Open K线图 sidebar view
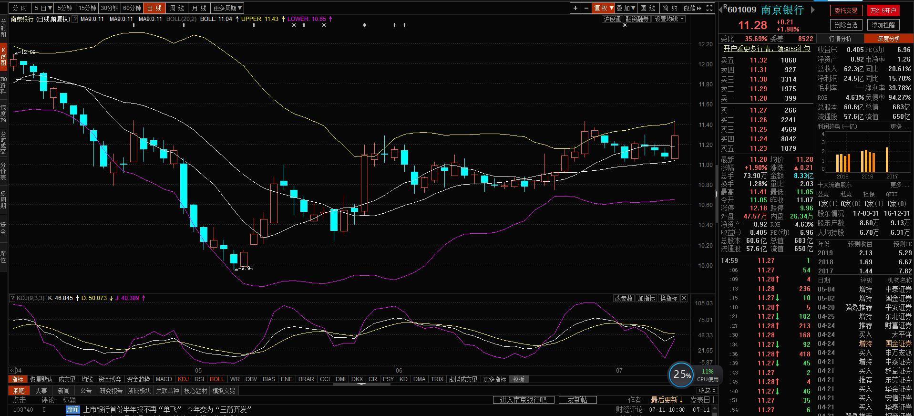Screen dimensions: 914x416 pyautogui.click(x=3, y=56)
